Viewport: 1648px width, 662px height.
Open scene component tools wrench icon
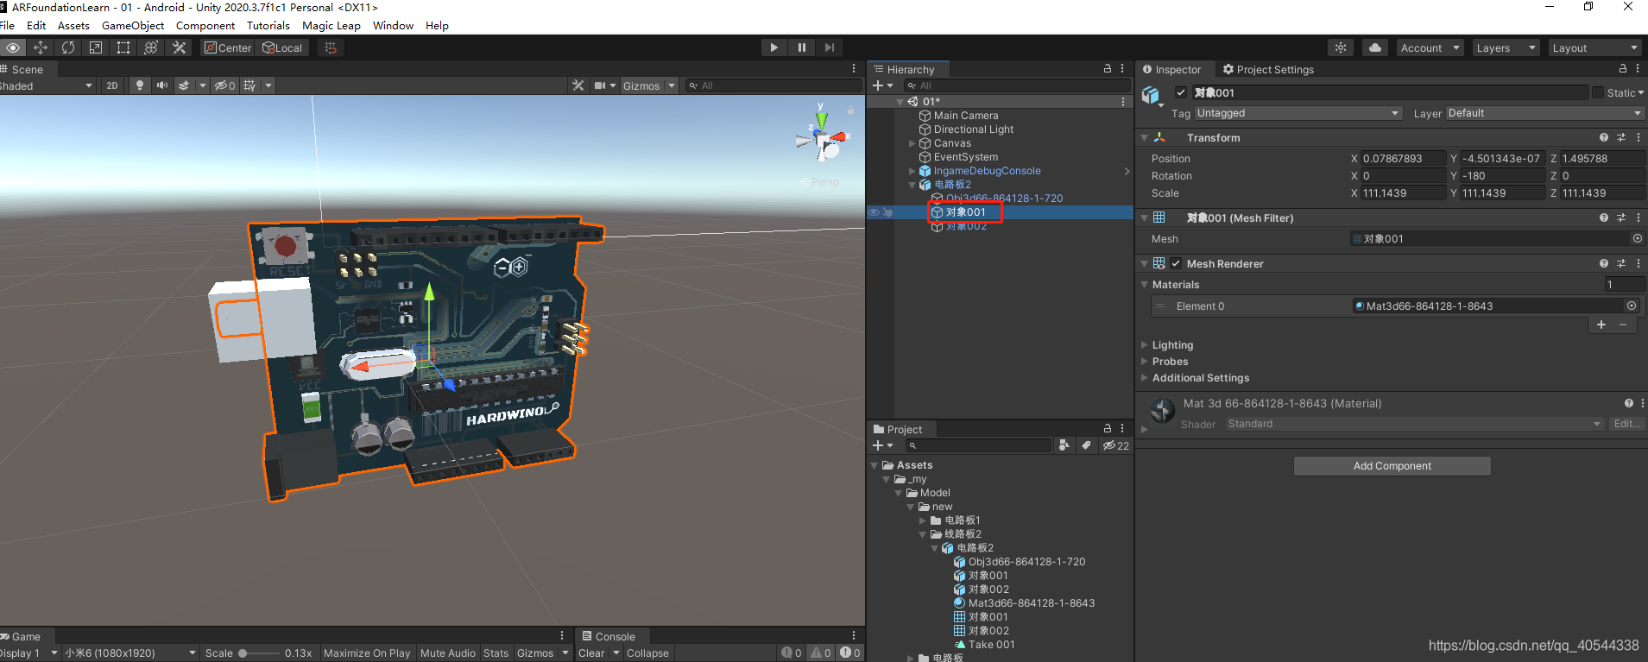click(x=578, y=85)
